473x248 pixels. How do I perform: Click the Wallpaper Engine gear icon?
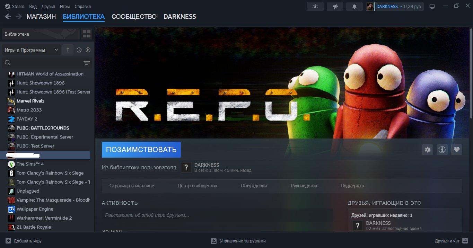(11, 209)
